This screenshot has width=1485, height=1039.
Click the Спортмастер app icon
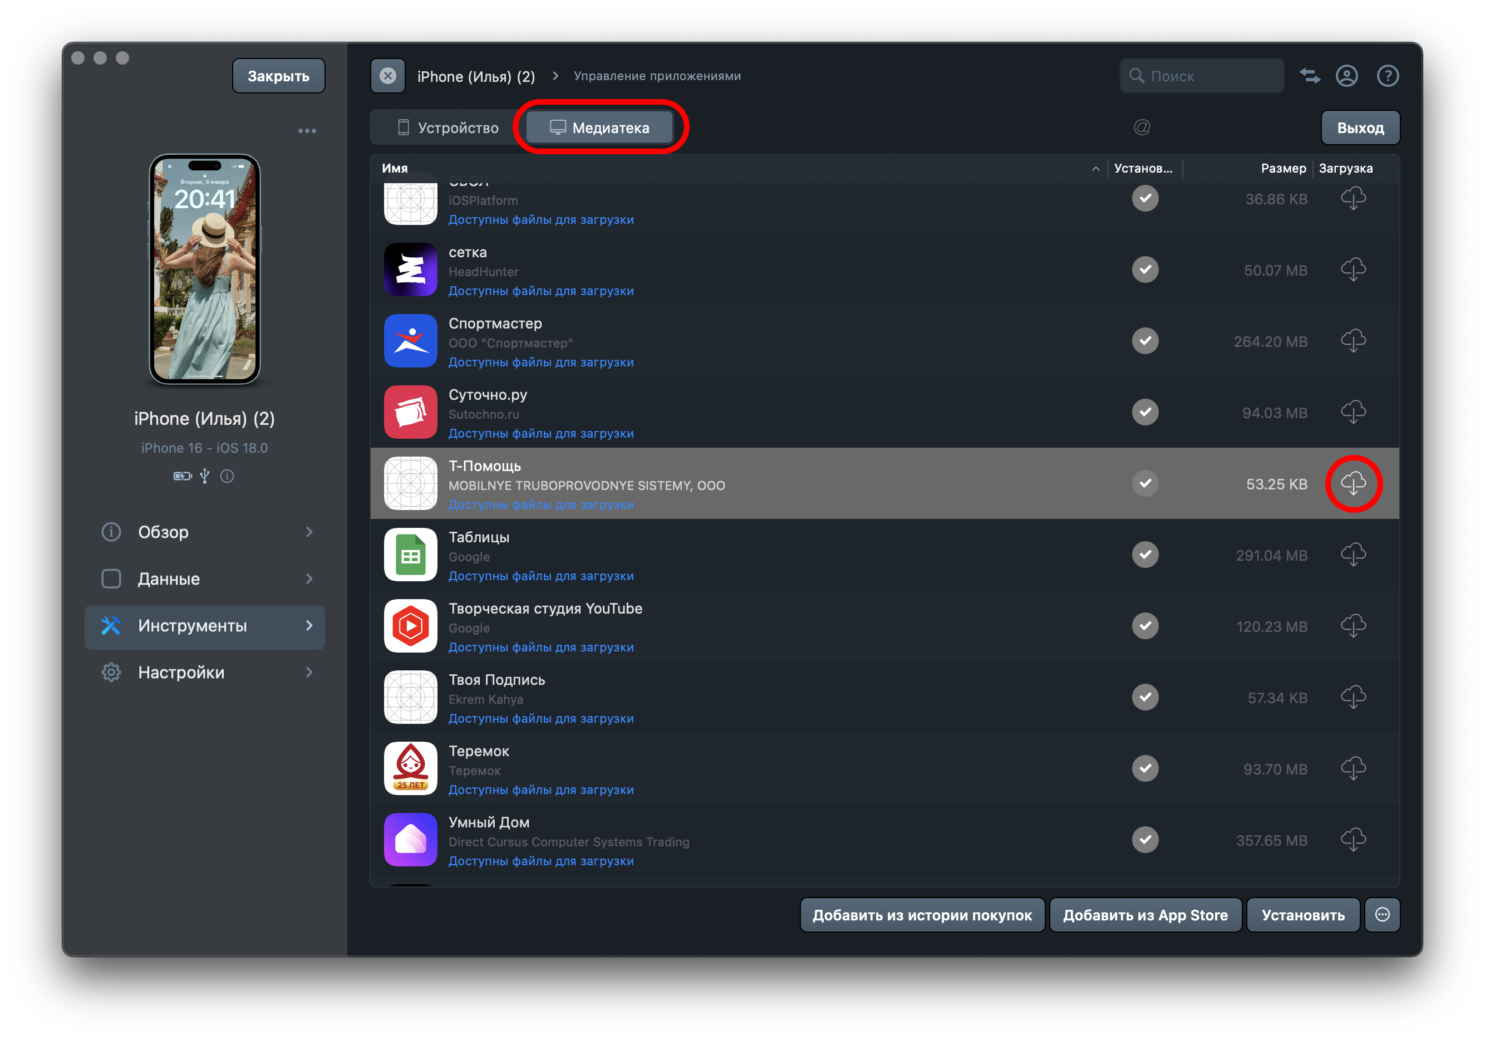(x=411, y=341)
